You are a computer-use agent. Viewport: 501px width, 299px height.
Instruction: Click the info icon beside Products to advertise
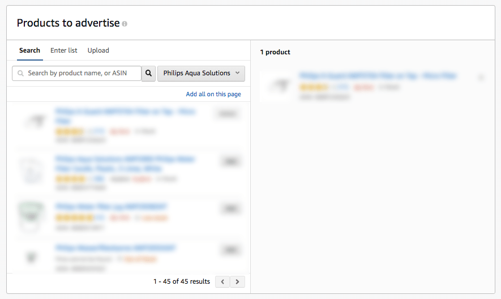coord(125,24)
